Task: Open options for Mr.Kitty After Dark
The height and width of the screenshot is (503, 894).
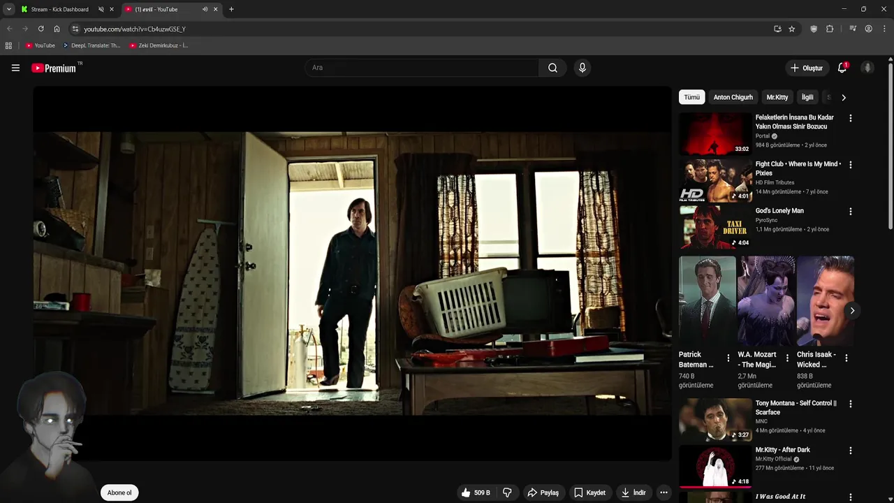Action: pos(850,451)
